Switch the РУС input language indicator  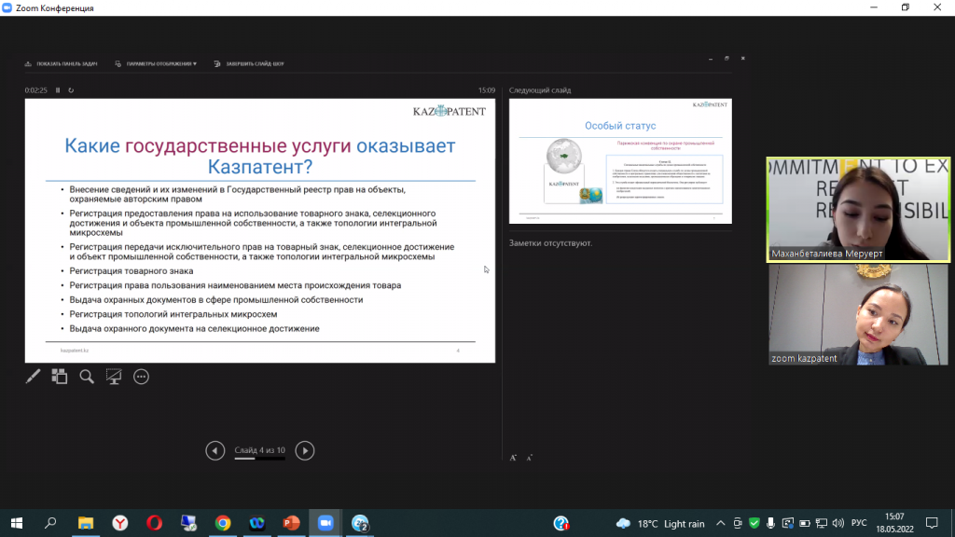coord(860,523)
